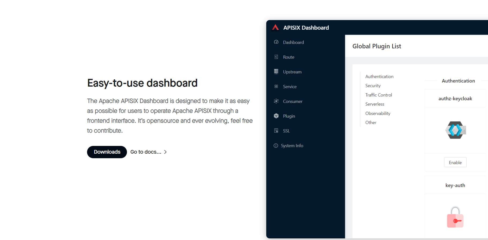Go to Service menu item
This screenshot has height=240, width=488.
point(290,87)
